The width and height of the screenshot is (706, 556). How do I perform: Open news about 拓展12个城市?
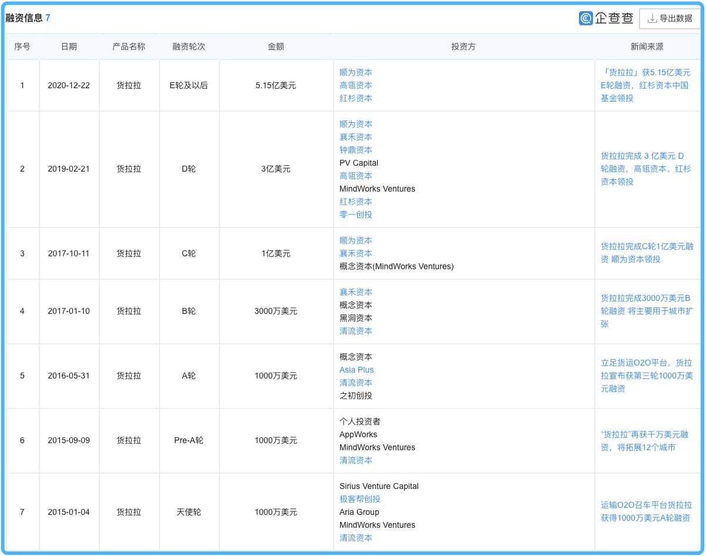644,441
